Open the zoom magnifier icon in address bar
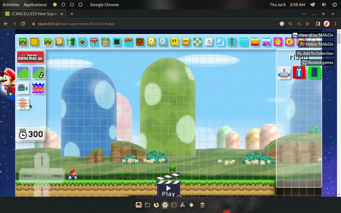The image size is (341, 213). tap(290, 24)
